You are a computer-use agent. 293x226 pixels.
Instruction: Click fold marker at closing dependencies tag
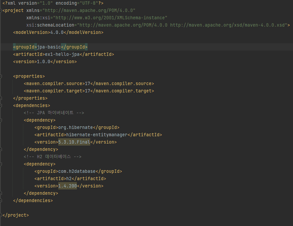pyautogui.click(x=1, y=201)
